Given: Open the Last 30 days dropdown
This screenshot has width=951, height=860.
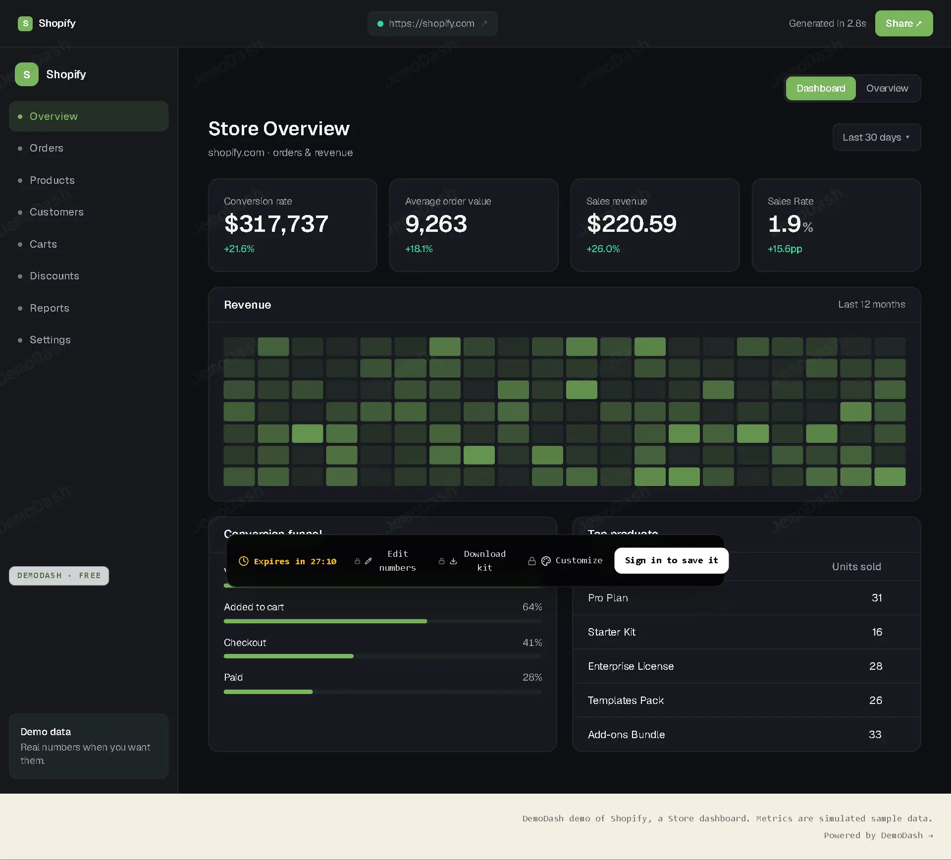Looking at the screenshot, I should click(876, 137).
